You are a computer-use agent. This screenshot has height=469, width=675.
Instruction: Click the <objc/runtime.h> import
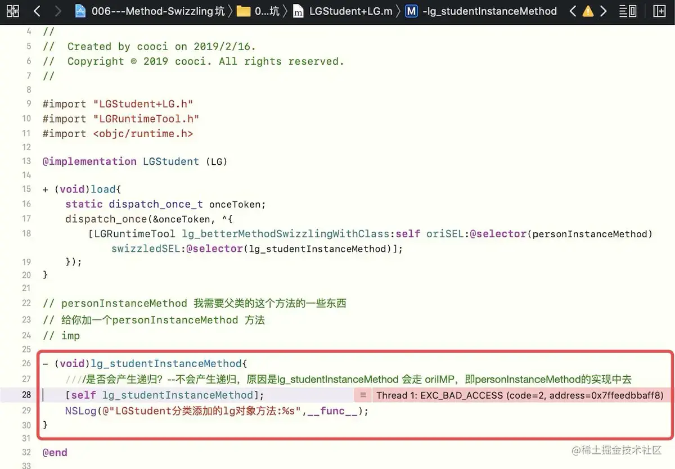pos(143,133)
